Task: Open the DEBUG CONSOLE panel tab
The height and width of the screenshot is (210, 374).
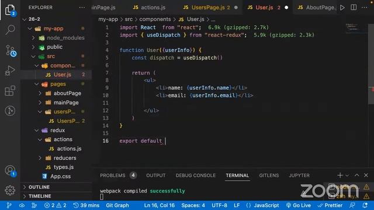Action: coord(196,176)
